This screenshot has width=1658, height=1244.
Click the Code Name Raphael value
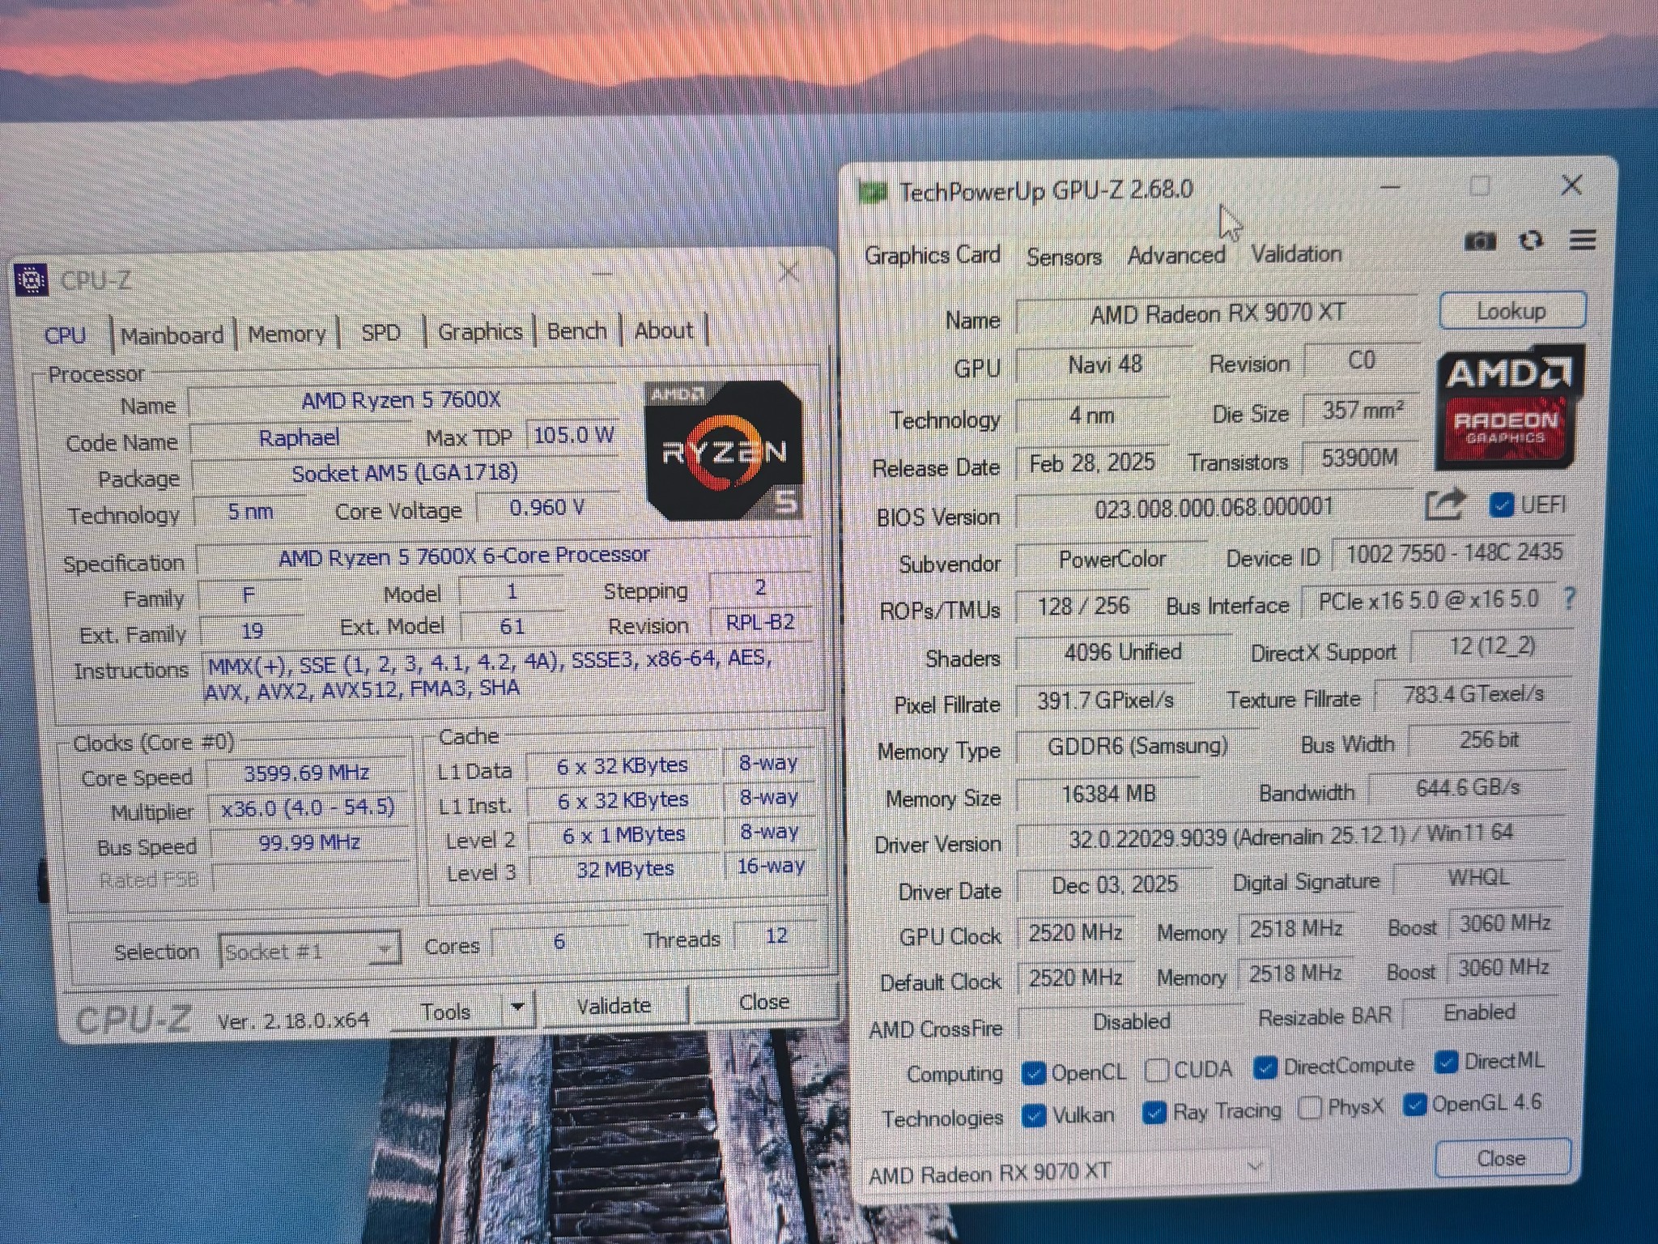[299, 438]
